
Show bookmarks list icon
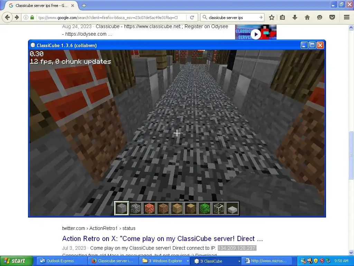(282, 17)
